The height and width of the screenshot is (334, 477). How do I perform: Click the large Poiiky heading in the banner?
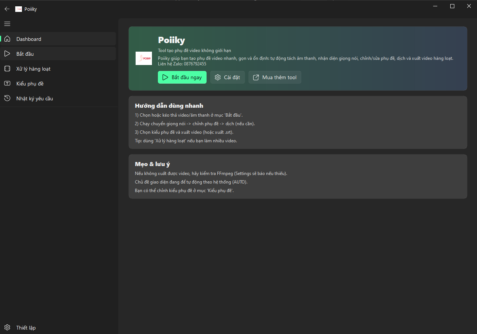pyautogui.click(x=171, y=40)
